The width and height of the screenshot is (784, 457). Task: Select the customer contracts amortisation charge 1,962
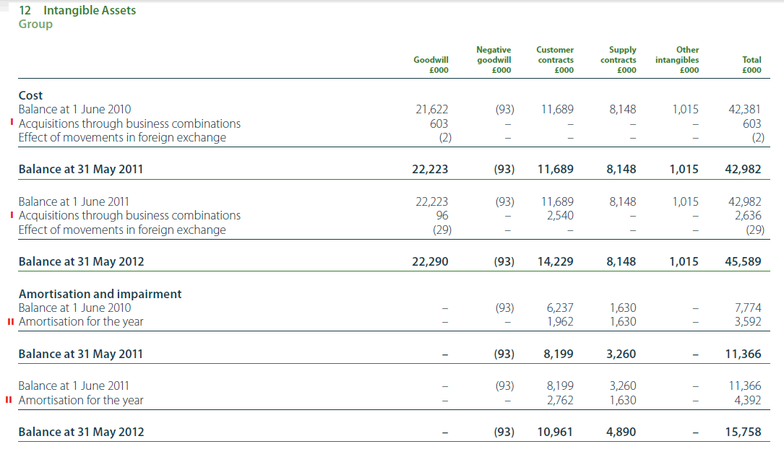pos(560,322)
